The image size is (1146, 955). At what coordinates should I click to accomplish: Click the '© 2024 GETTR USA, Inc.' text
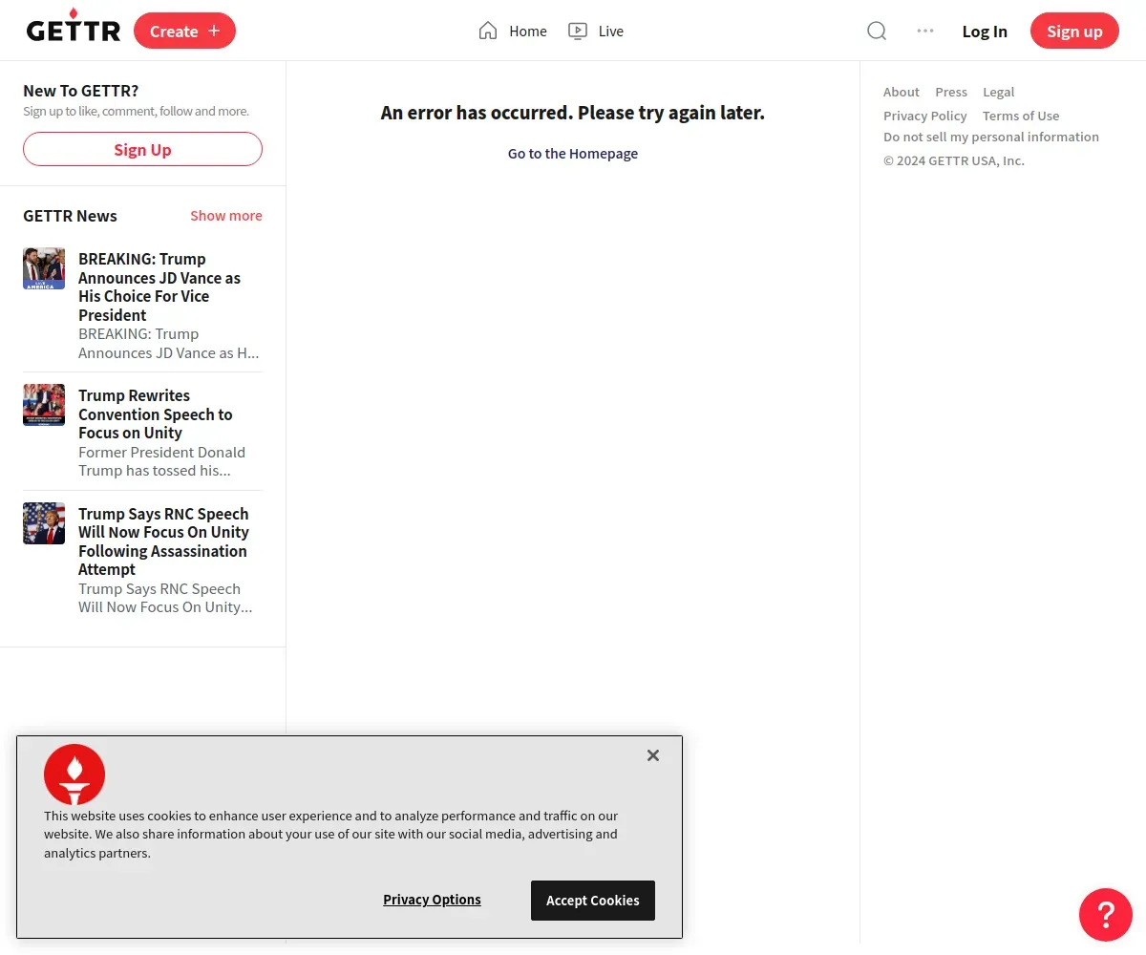tap(954, 160)
